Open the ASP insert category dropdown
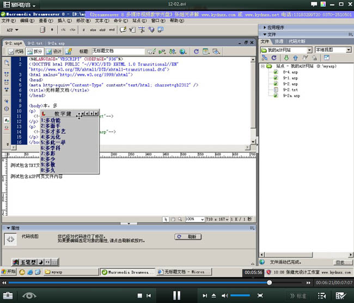 point(13,30)
